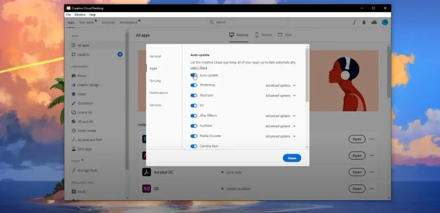Click the Desktop monitor icon

(x=232, y=35)
